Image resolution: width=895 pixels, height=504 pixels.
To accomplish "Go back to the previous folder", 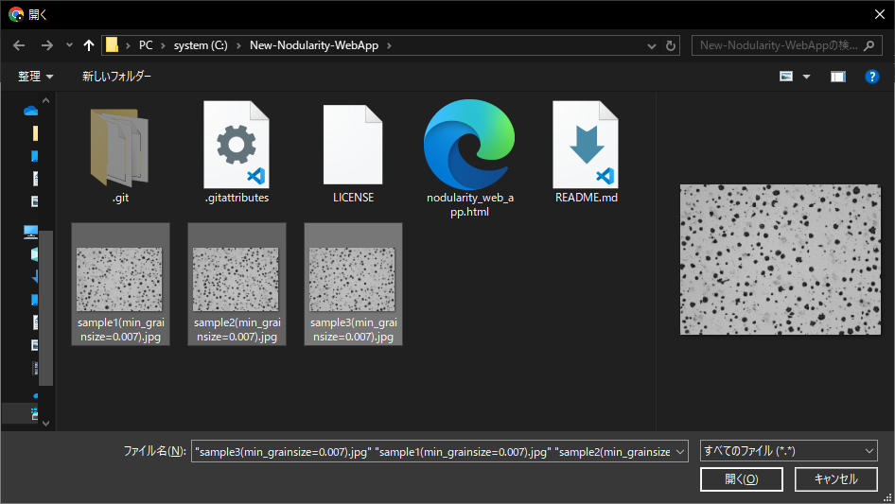I will click(x=19, y=45).
